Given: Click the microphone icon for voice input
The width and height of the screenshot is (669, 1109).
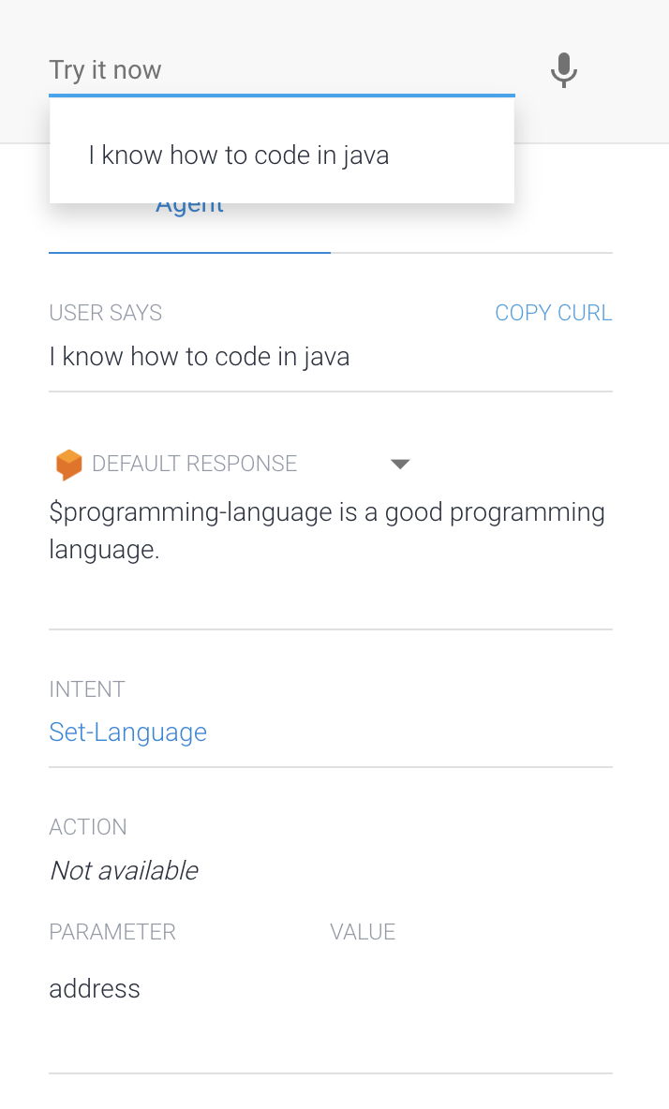Looking at the screenshot, I should (x=563, y=70).
